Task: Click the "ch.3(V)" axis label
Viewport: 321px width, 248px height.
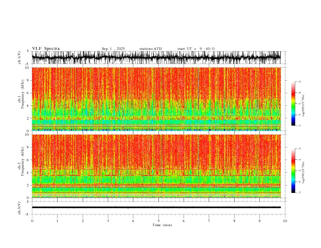Action: pos(19,208)
